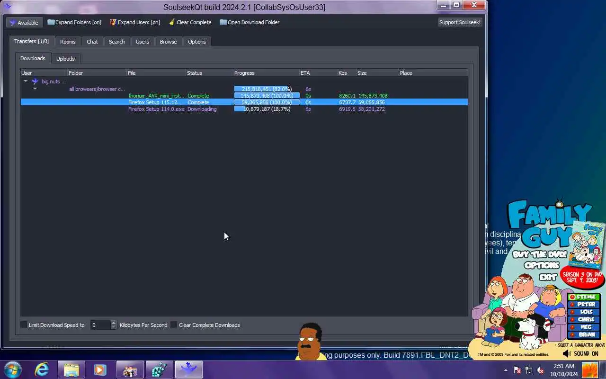Screen dimensions: 606x379
Task: Toggle SOUND ON in Family Guy widget
Action: [x=580, y=354]
